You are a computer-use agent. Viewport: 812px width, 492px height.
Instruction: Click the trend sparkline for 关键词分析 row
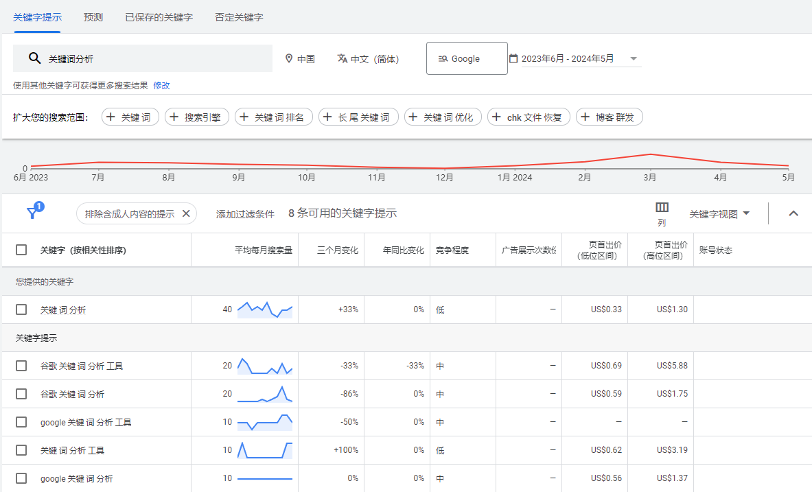pos(265,309)
